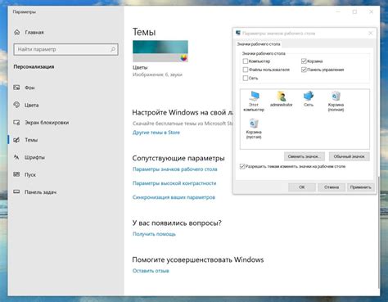
Task: Uncheck the Корзина checkbox
Action: tap(304, 61)
